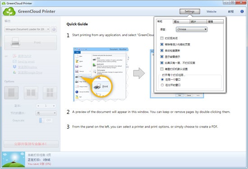Click the green hill landscape image in status bar
The height and width of the screenshot is (169, 248).
pos(14,160)
